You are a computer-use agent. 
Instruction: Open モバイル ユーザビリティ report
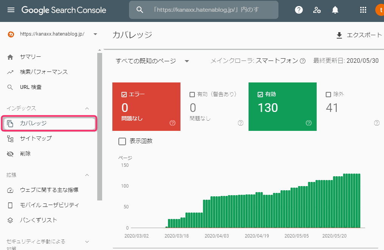tap(49, 205)
